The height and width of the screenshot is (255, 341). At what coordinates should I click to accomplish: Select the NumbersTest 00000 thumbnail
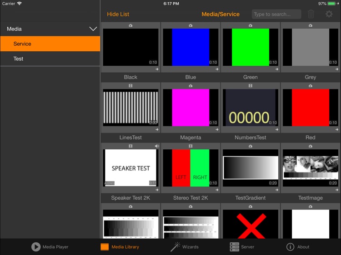[251, 108]
